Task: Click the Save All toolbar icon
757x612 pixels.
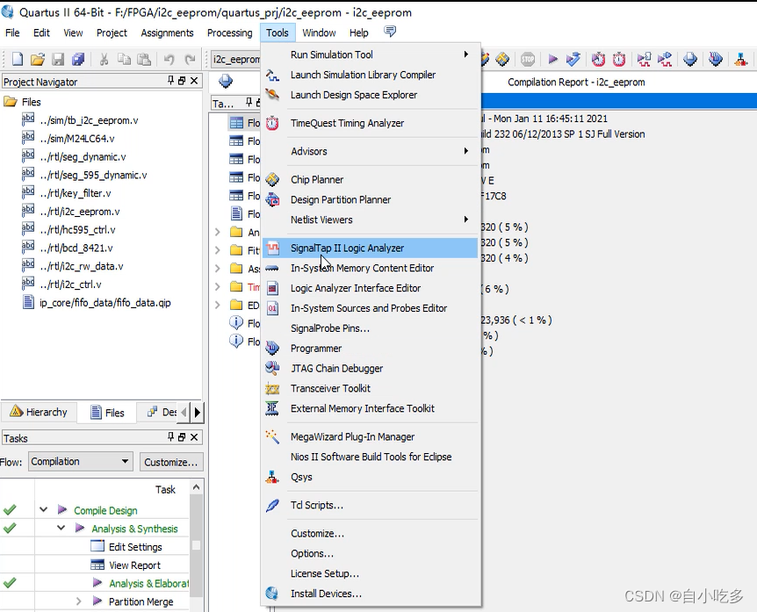Action: pos(78,60)
